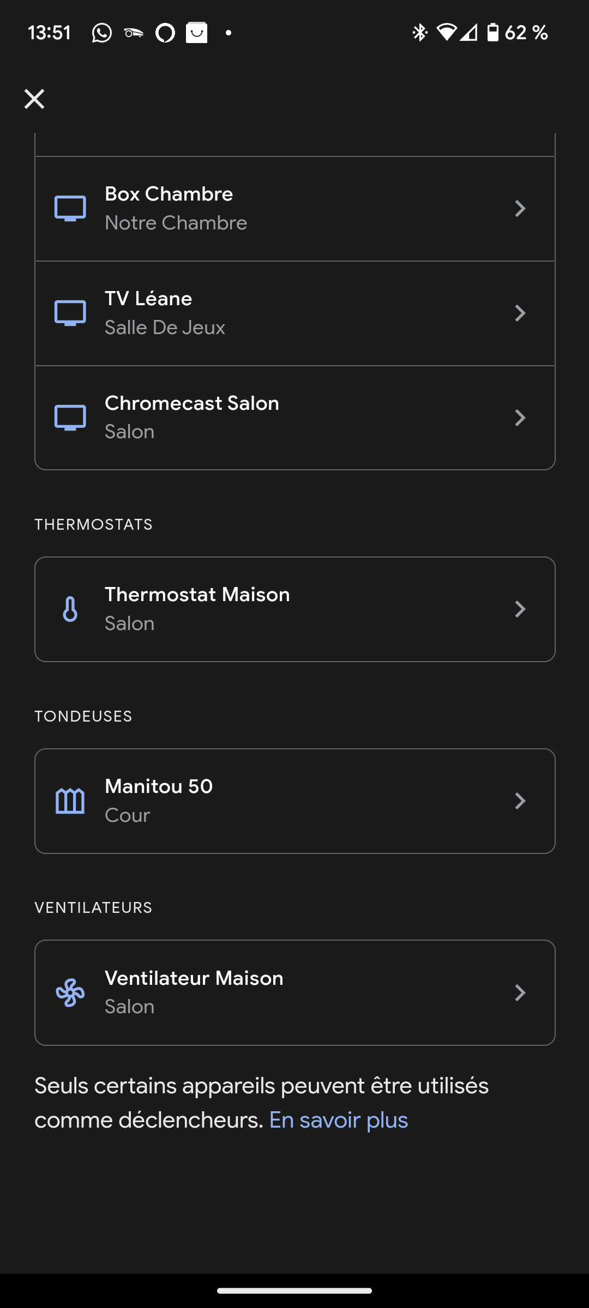Expand TV Léane with its chevron
The width and height of the screenshot is (589, 1308).
point(520,313)
